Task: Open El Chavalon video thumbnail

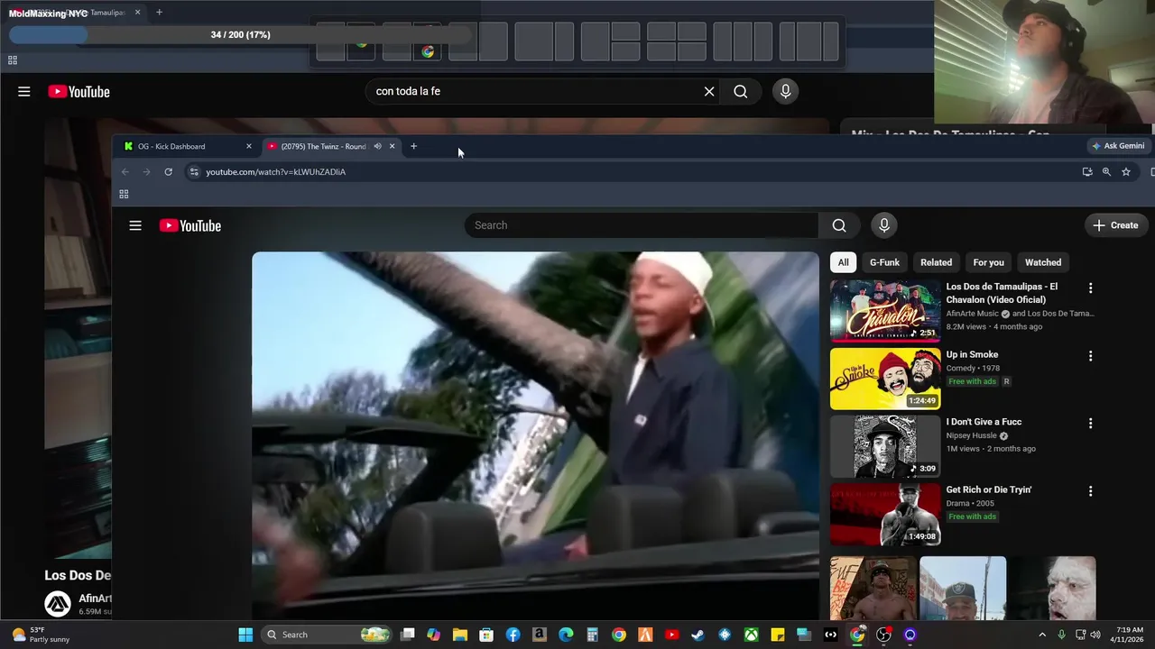Action: [885, 311]
